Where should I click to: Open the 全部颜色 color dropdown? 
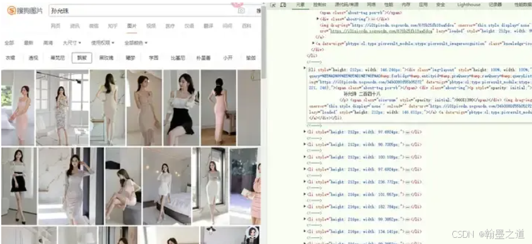pos(136,43)
